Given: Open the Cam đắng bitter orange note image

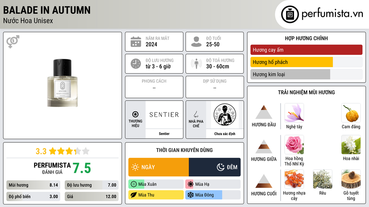Looking at the screenshot, I should 351,113.
